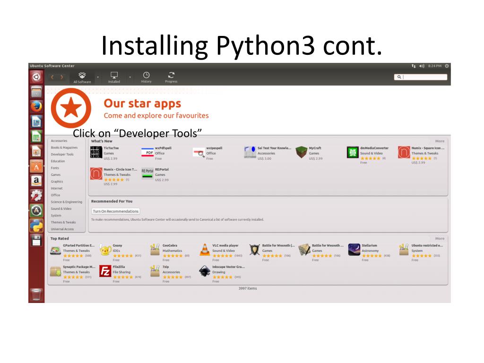This screenshot has width=484, height=363.
Task: Click the dmMediaConverter app icon
Action: 353,152
